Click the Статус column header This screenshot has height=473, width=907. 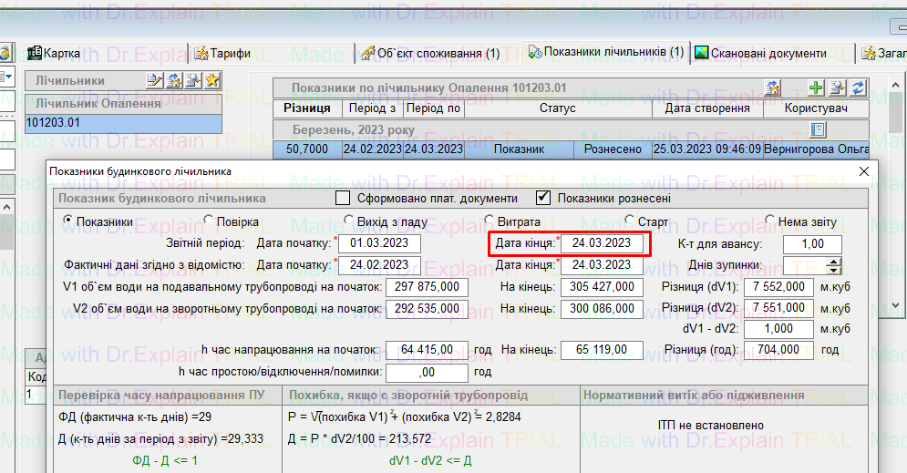tap(557, 108)
